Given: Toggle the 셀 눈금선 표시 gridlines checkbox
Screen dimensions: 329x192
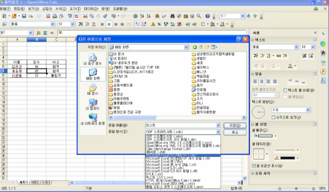Looking at the screenshot, I should click(253, 166).
